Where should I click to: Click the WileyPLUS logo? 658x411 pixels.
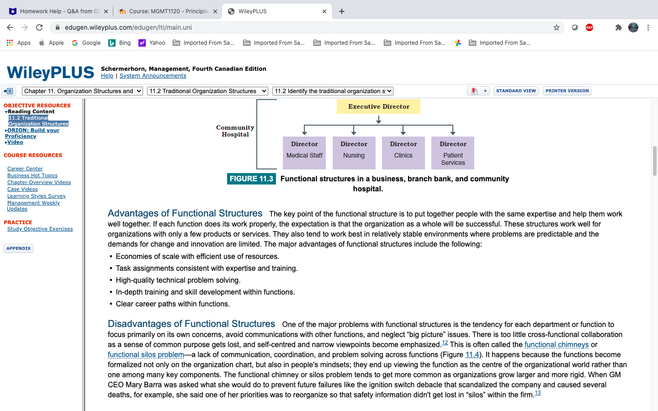pos(50,73)
